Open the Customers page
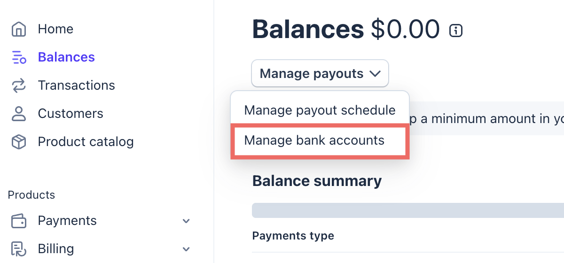This screenshot has height=263, width=564. [x=70, y=114]
